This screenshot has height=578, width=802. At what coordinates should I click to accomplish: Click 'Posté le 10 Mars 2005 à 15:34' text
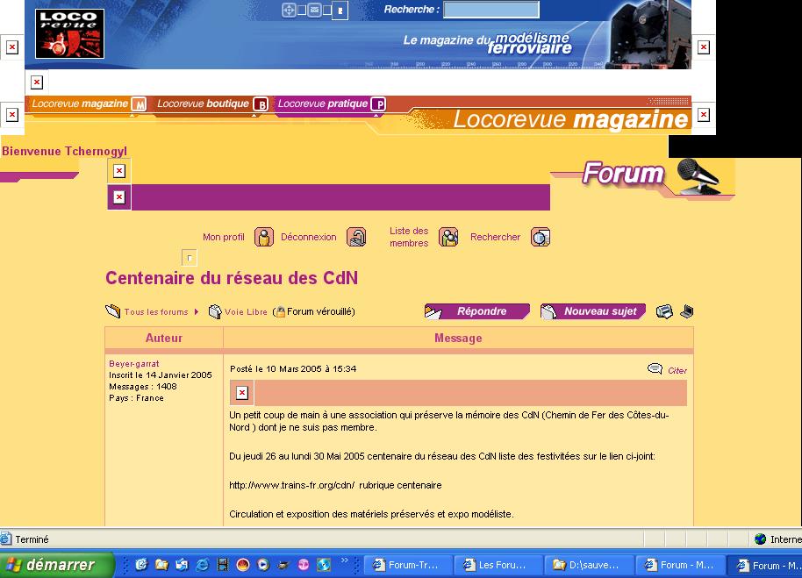[x=293, y=368]
